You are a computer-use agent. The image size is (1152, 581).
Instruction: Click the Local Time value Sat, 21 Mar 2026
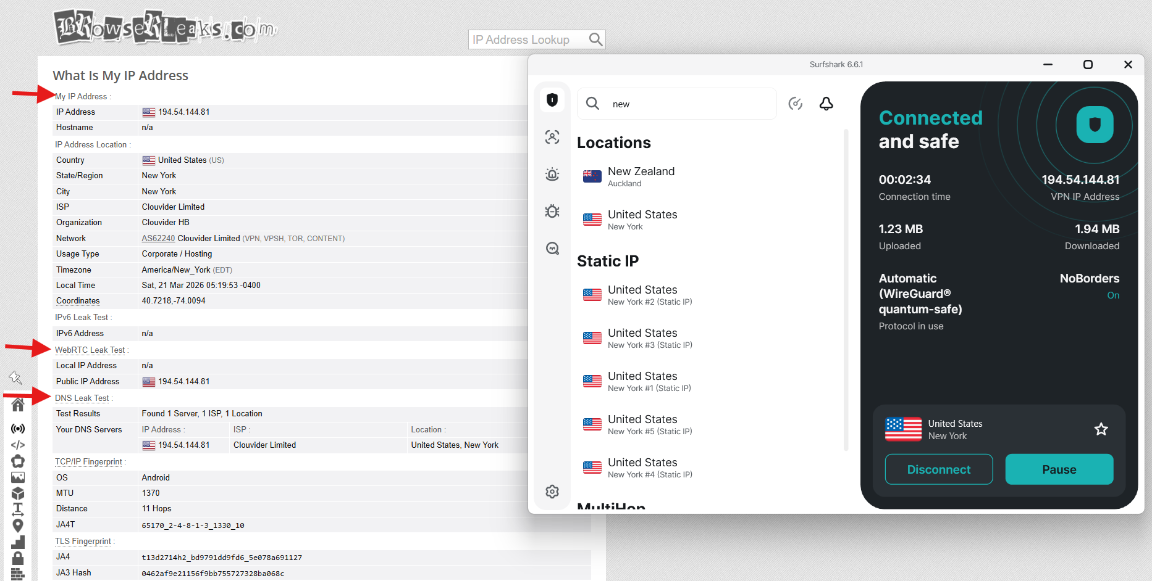[x=201, y=285]
